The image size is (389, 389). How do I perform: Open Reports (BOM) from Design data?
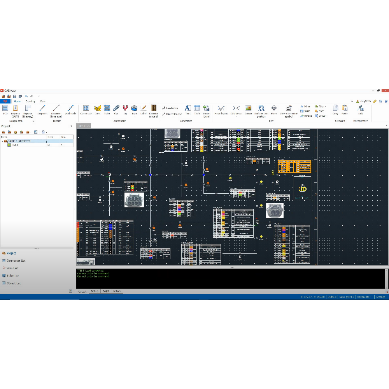click(16, 110)
